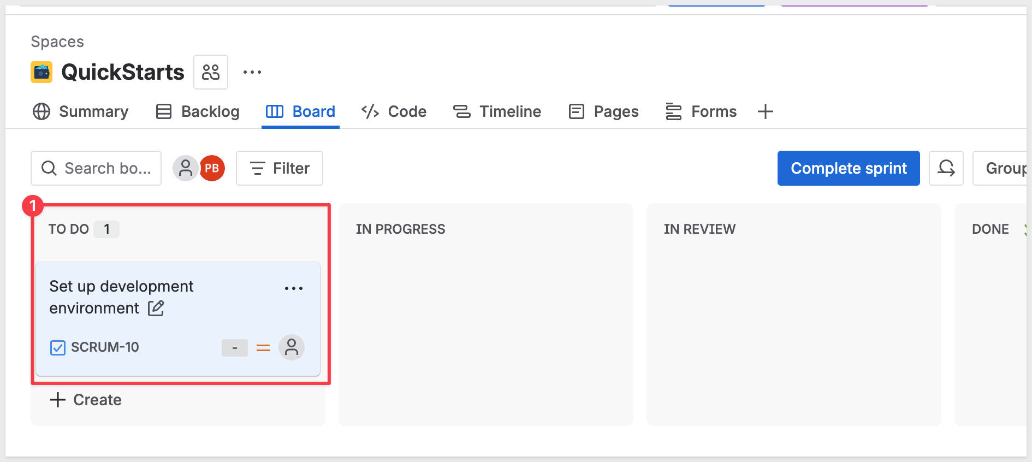Switch to the Summary tab
This screenshot has width=1032, height=462.
81,111
